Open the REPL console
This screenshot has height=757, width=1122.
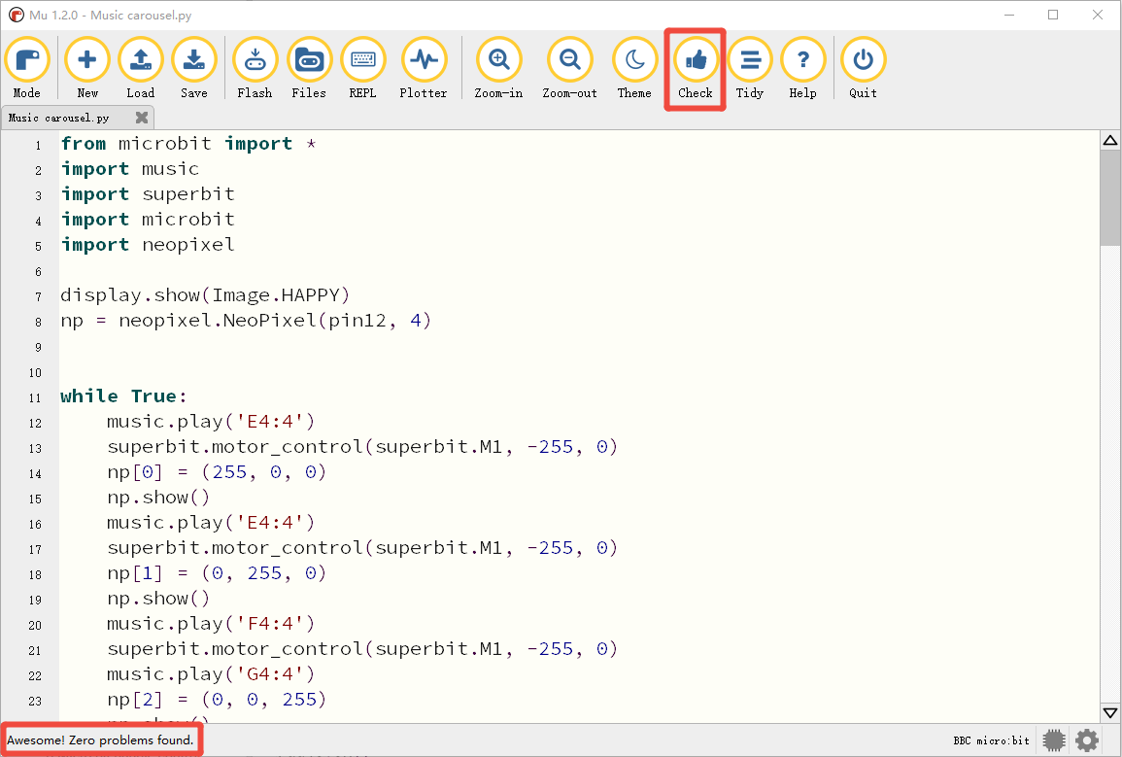coord(362,69)
